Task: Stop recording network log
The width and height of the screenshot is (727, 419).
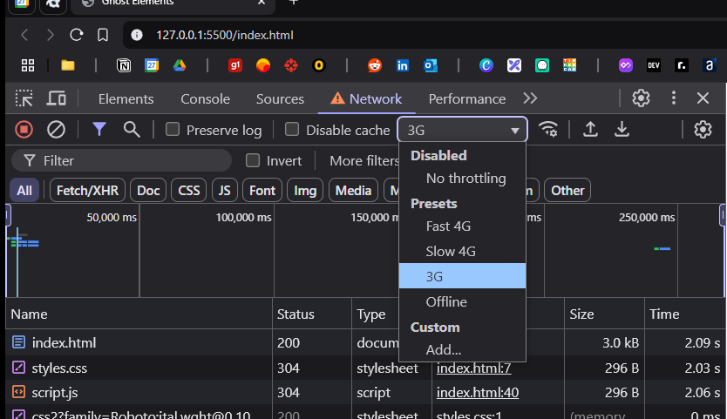Action: [24, 130]
